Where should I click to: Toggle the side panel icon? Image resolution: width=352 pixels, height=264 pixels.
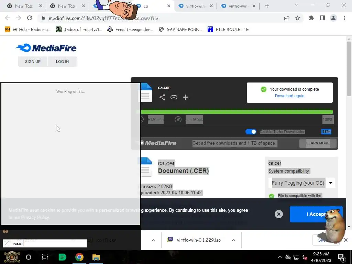(322, 18)
